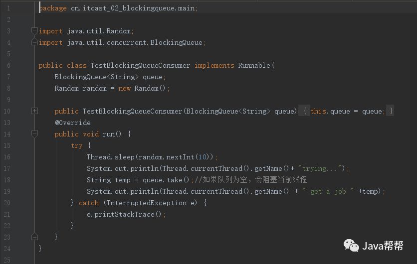Click InterruptedException on line 20

[x=147, y=203]
